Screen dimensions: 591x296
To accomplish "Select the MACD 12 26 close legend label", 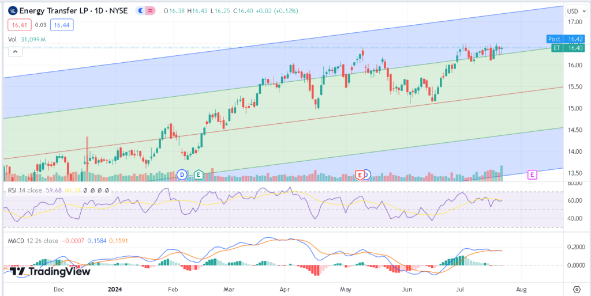I will (x=33, y=241).
